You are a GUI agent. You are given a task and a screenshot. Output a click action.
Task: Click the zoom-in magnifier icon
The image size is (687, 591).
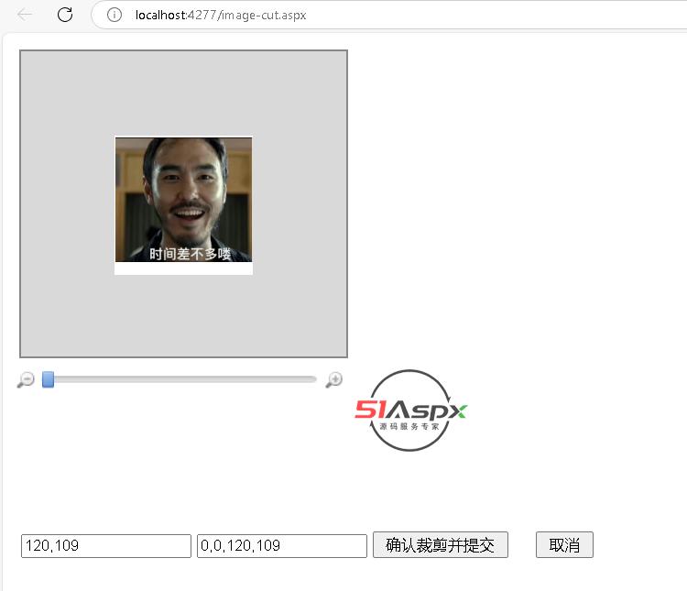(x=333, y=379)
